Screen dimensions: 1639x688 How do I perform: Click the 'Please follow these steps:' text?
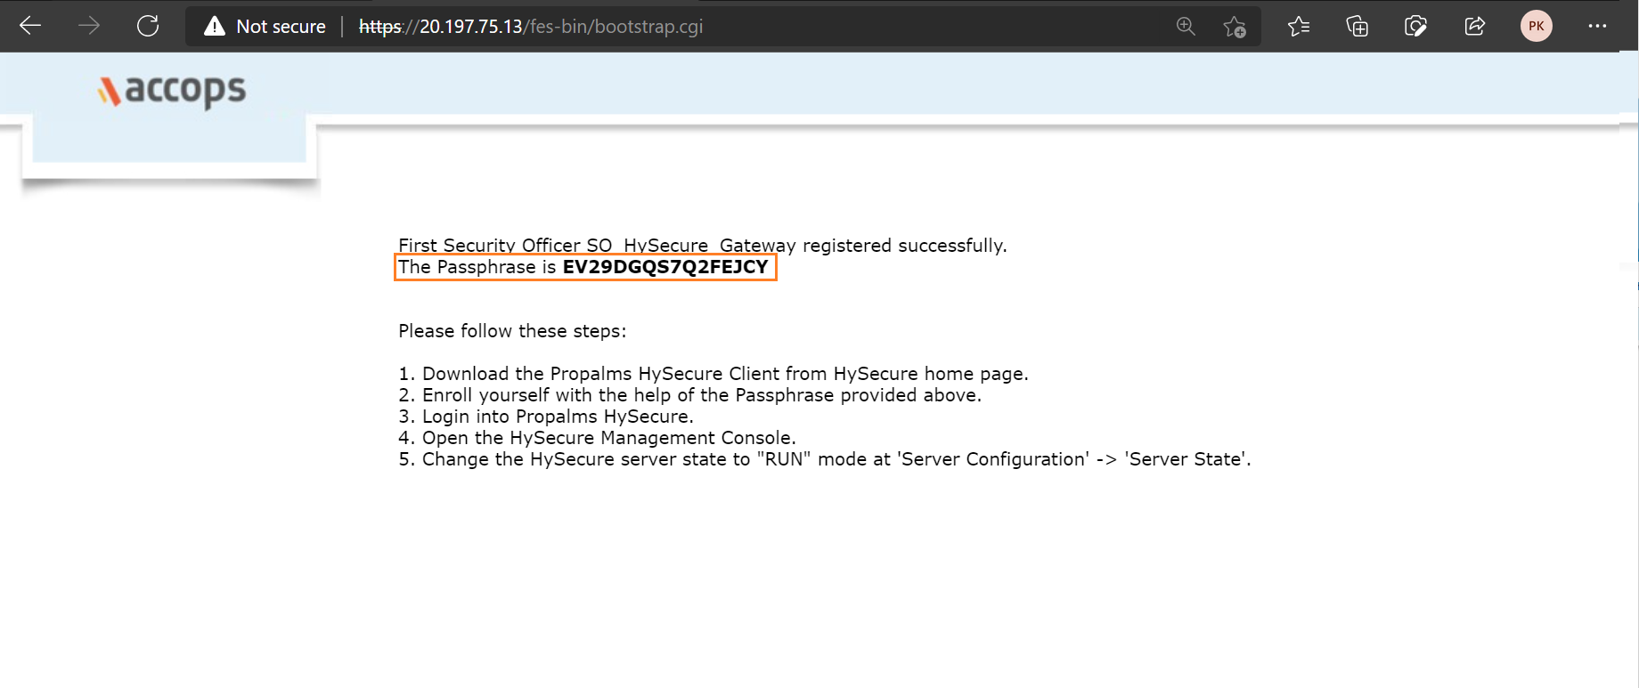[x=512, y=331]
